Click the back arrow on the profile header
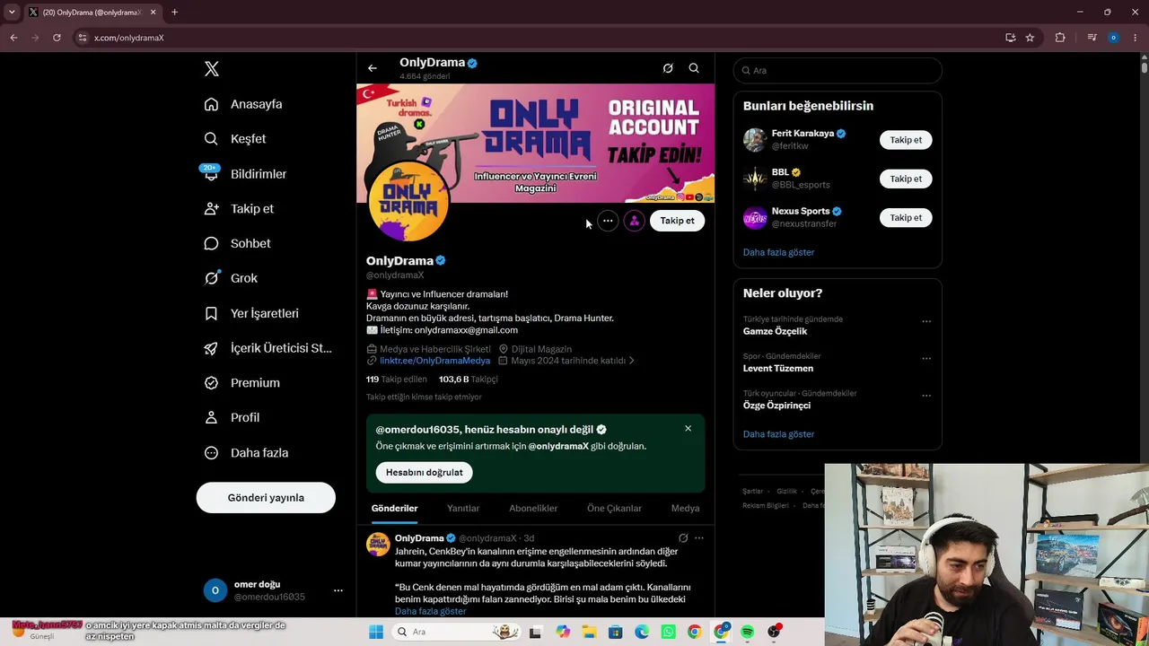 373,68
